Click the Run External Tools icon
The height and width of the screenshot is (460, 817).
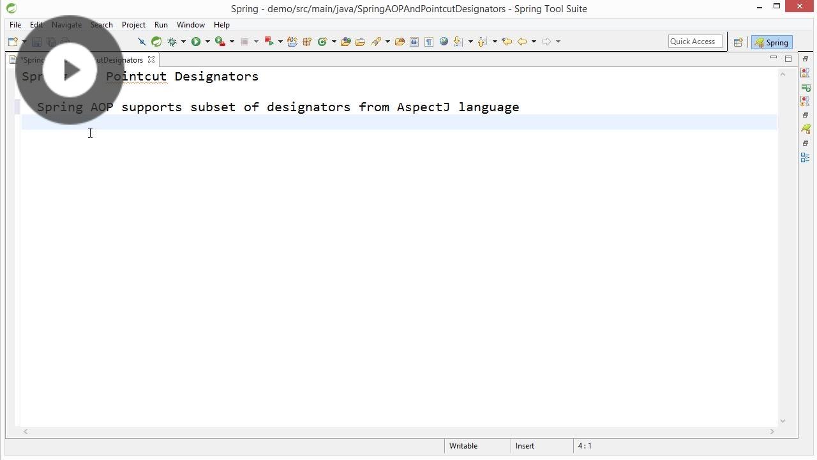(220, 42)
